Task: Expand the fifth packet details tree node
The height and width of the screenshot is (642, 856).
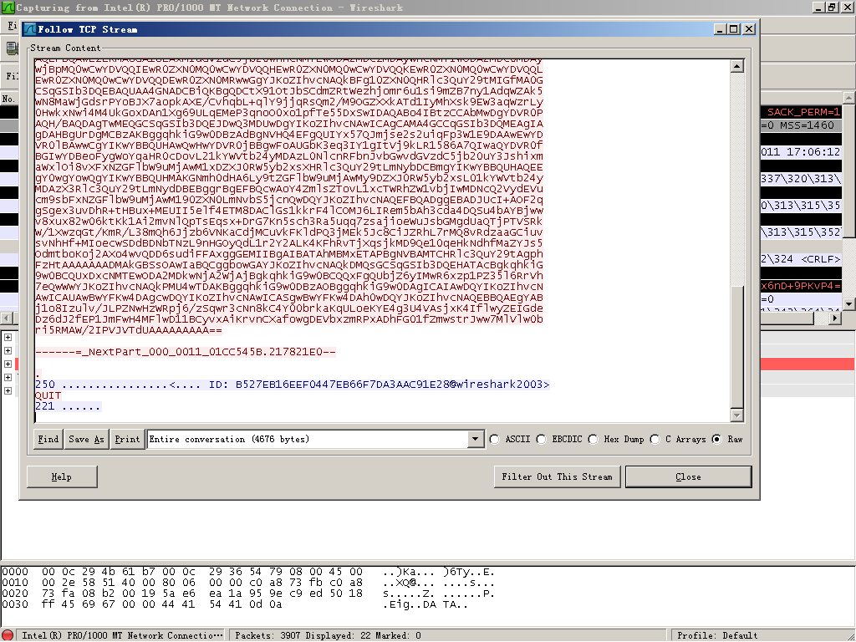Action: (8, 391)
